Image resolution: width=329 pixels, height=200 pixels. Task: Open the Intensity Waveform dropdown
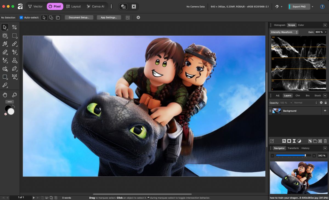point(284,32)
